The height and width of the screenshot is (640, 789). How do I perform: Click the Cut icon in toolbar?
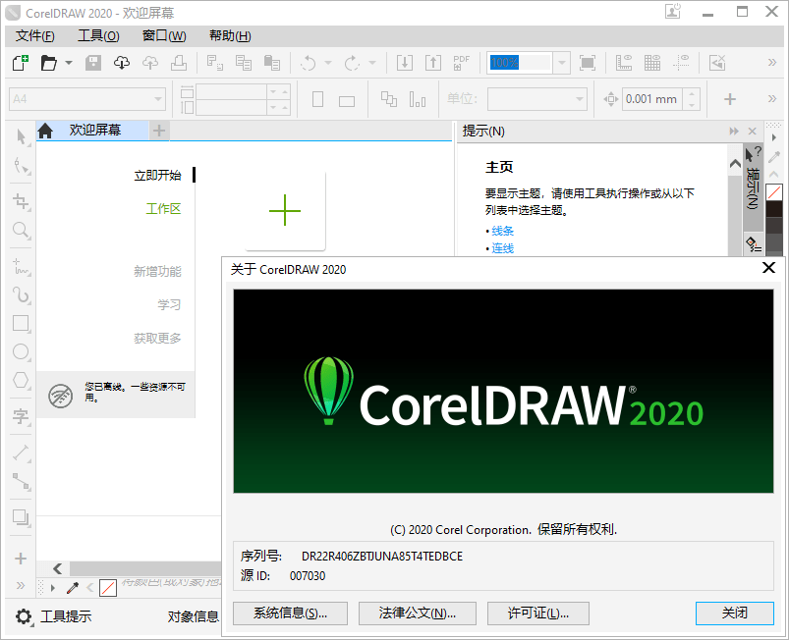pyautogui.click(x=215, y=63)
